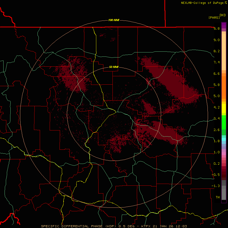
Task: Click the 5.8 value on the color scale
Action: 217,85
